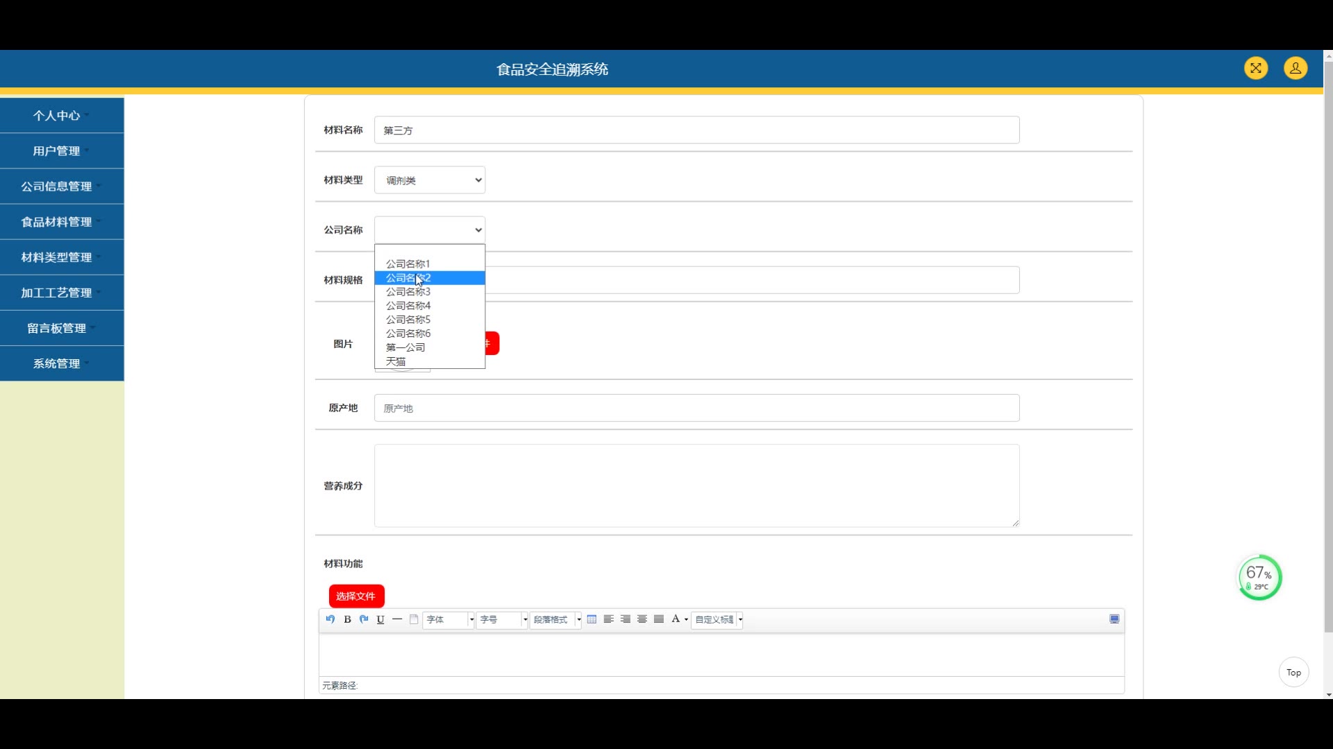The height and width of the screenshot is (749, 1333).
Task: Open 留言板管理 in the sidebar
Action: click(62, 328)
